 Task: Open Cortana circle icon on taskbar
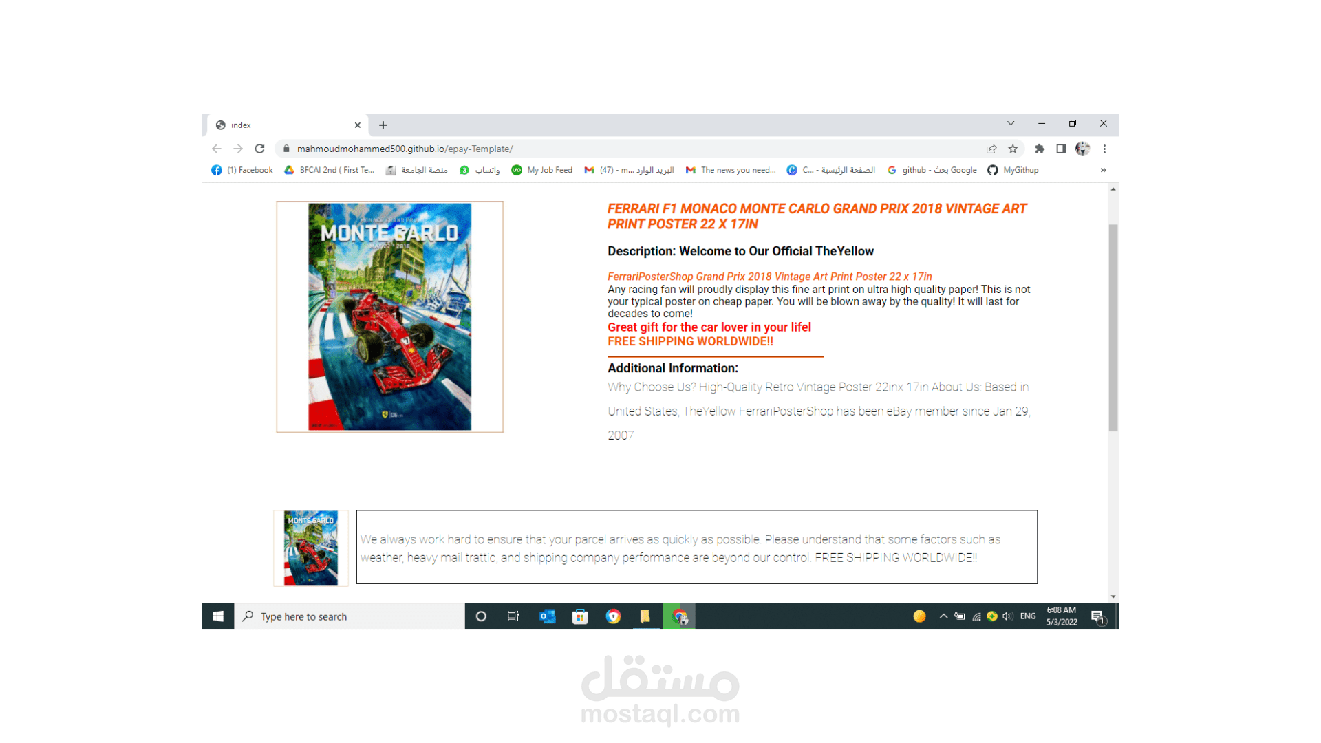pos(481,616)
